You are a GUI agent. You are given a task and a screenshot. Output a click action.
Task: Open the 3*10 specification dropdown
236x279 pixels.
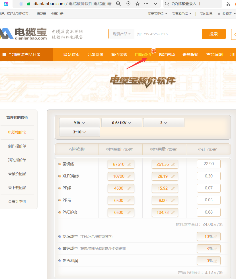click(x=80, y=132)
